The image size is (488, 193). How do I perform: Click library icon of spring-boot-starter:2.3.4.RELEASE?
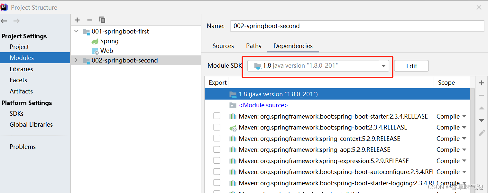(x=233, y=117)
